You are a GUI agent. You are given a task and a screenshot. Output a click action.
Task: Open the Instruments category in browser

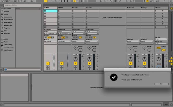click(8, 17)
